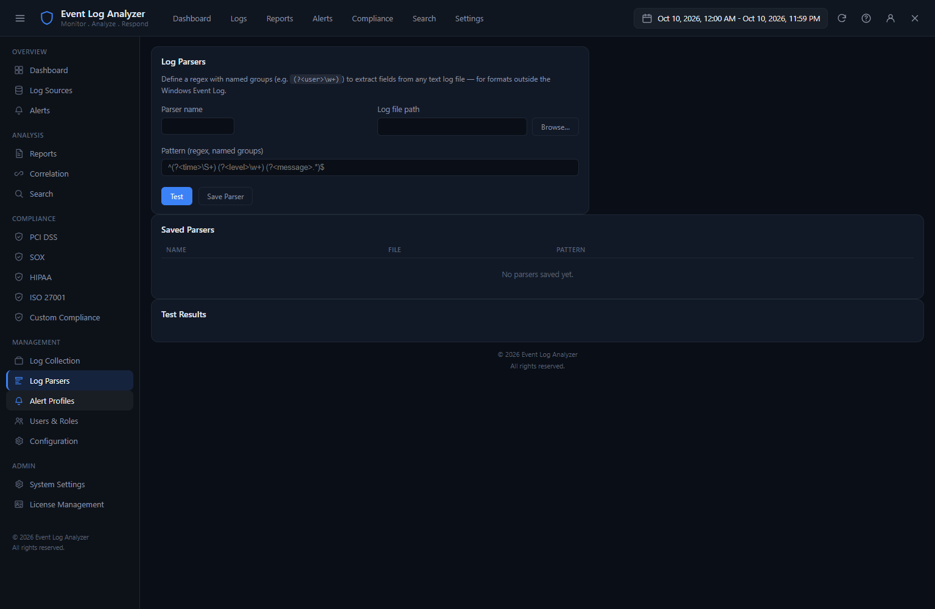Open the Compliance top menu

tap(373, 18)
